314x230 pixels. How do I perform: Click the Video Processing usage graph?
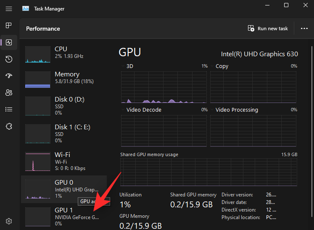(x=253, y=131)
